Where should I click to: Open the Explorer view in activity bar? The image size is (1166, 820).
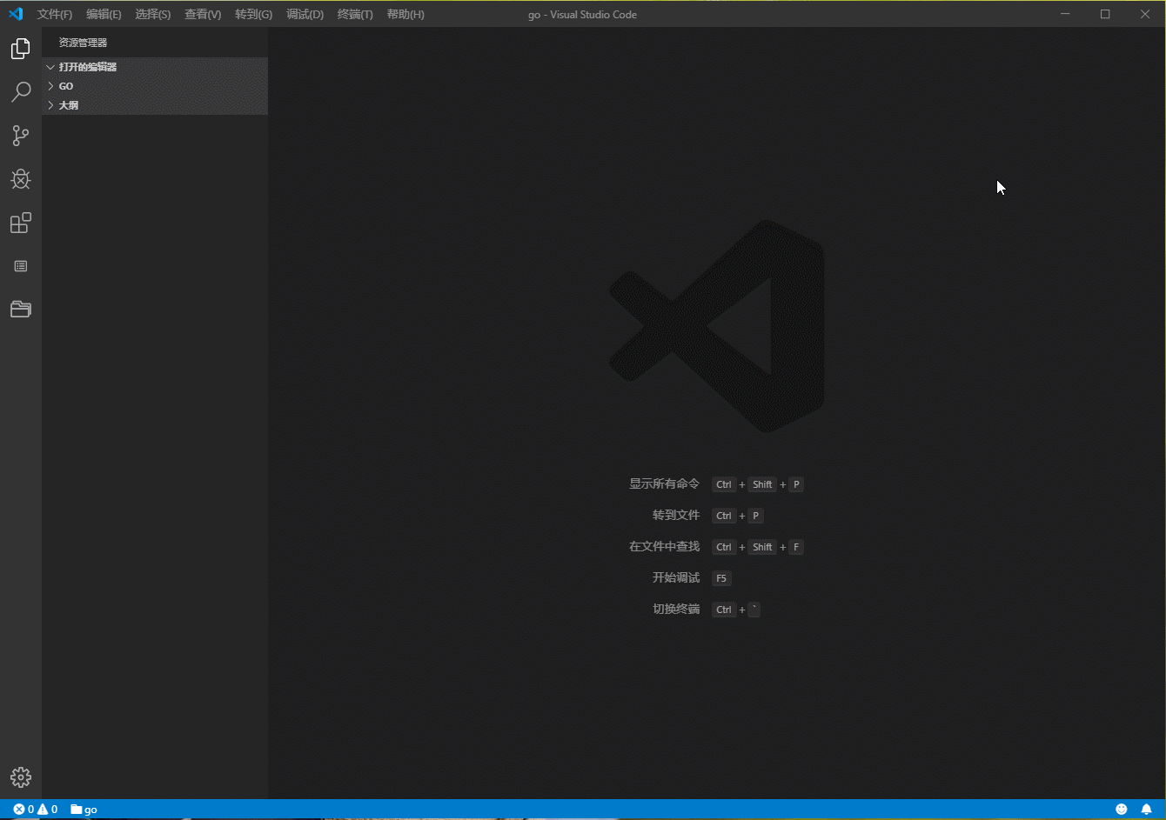[21, 49]
